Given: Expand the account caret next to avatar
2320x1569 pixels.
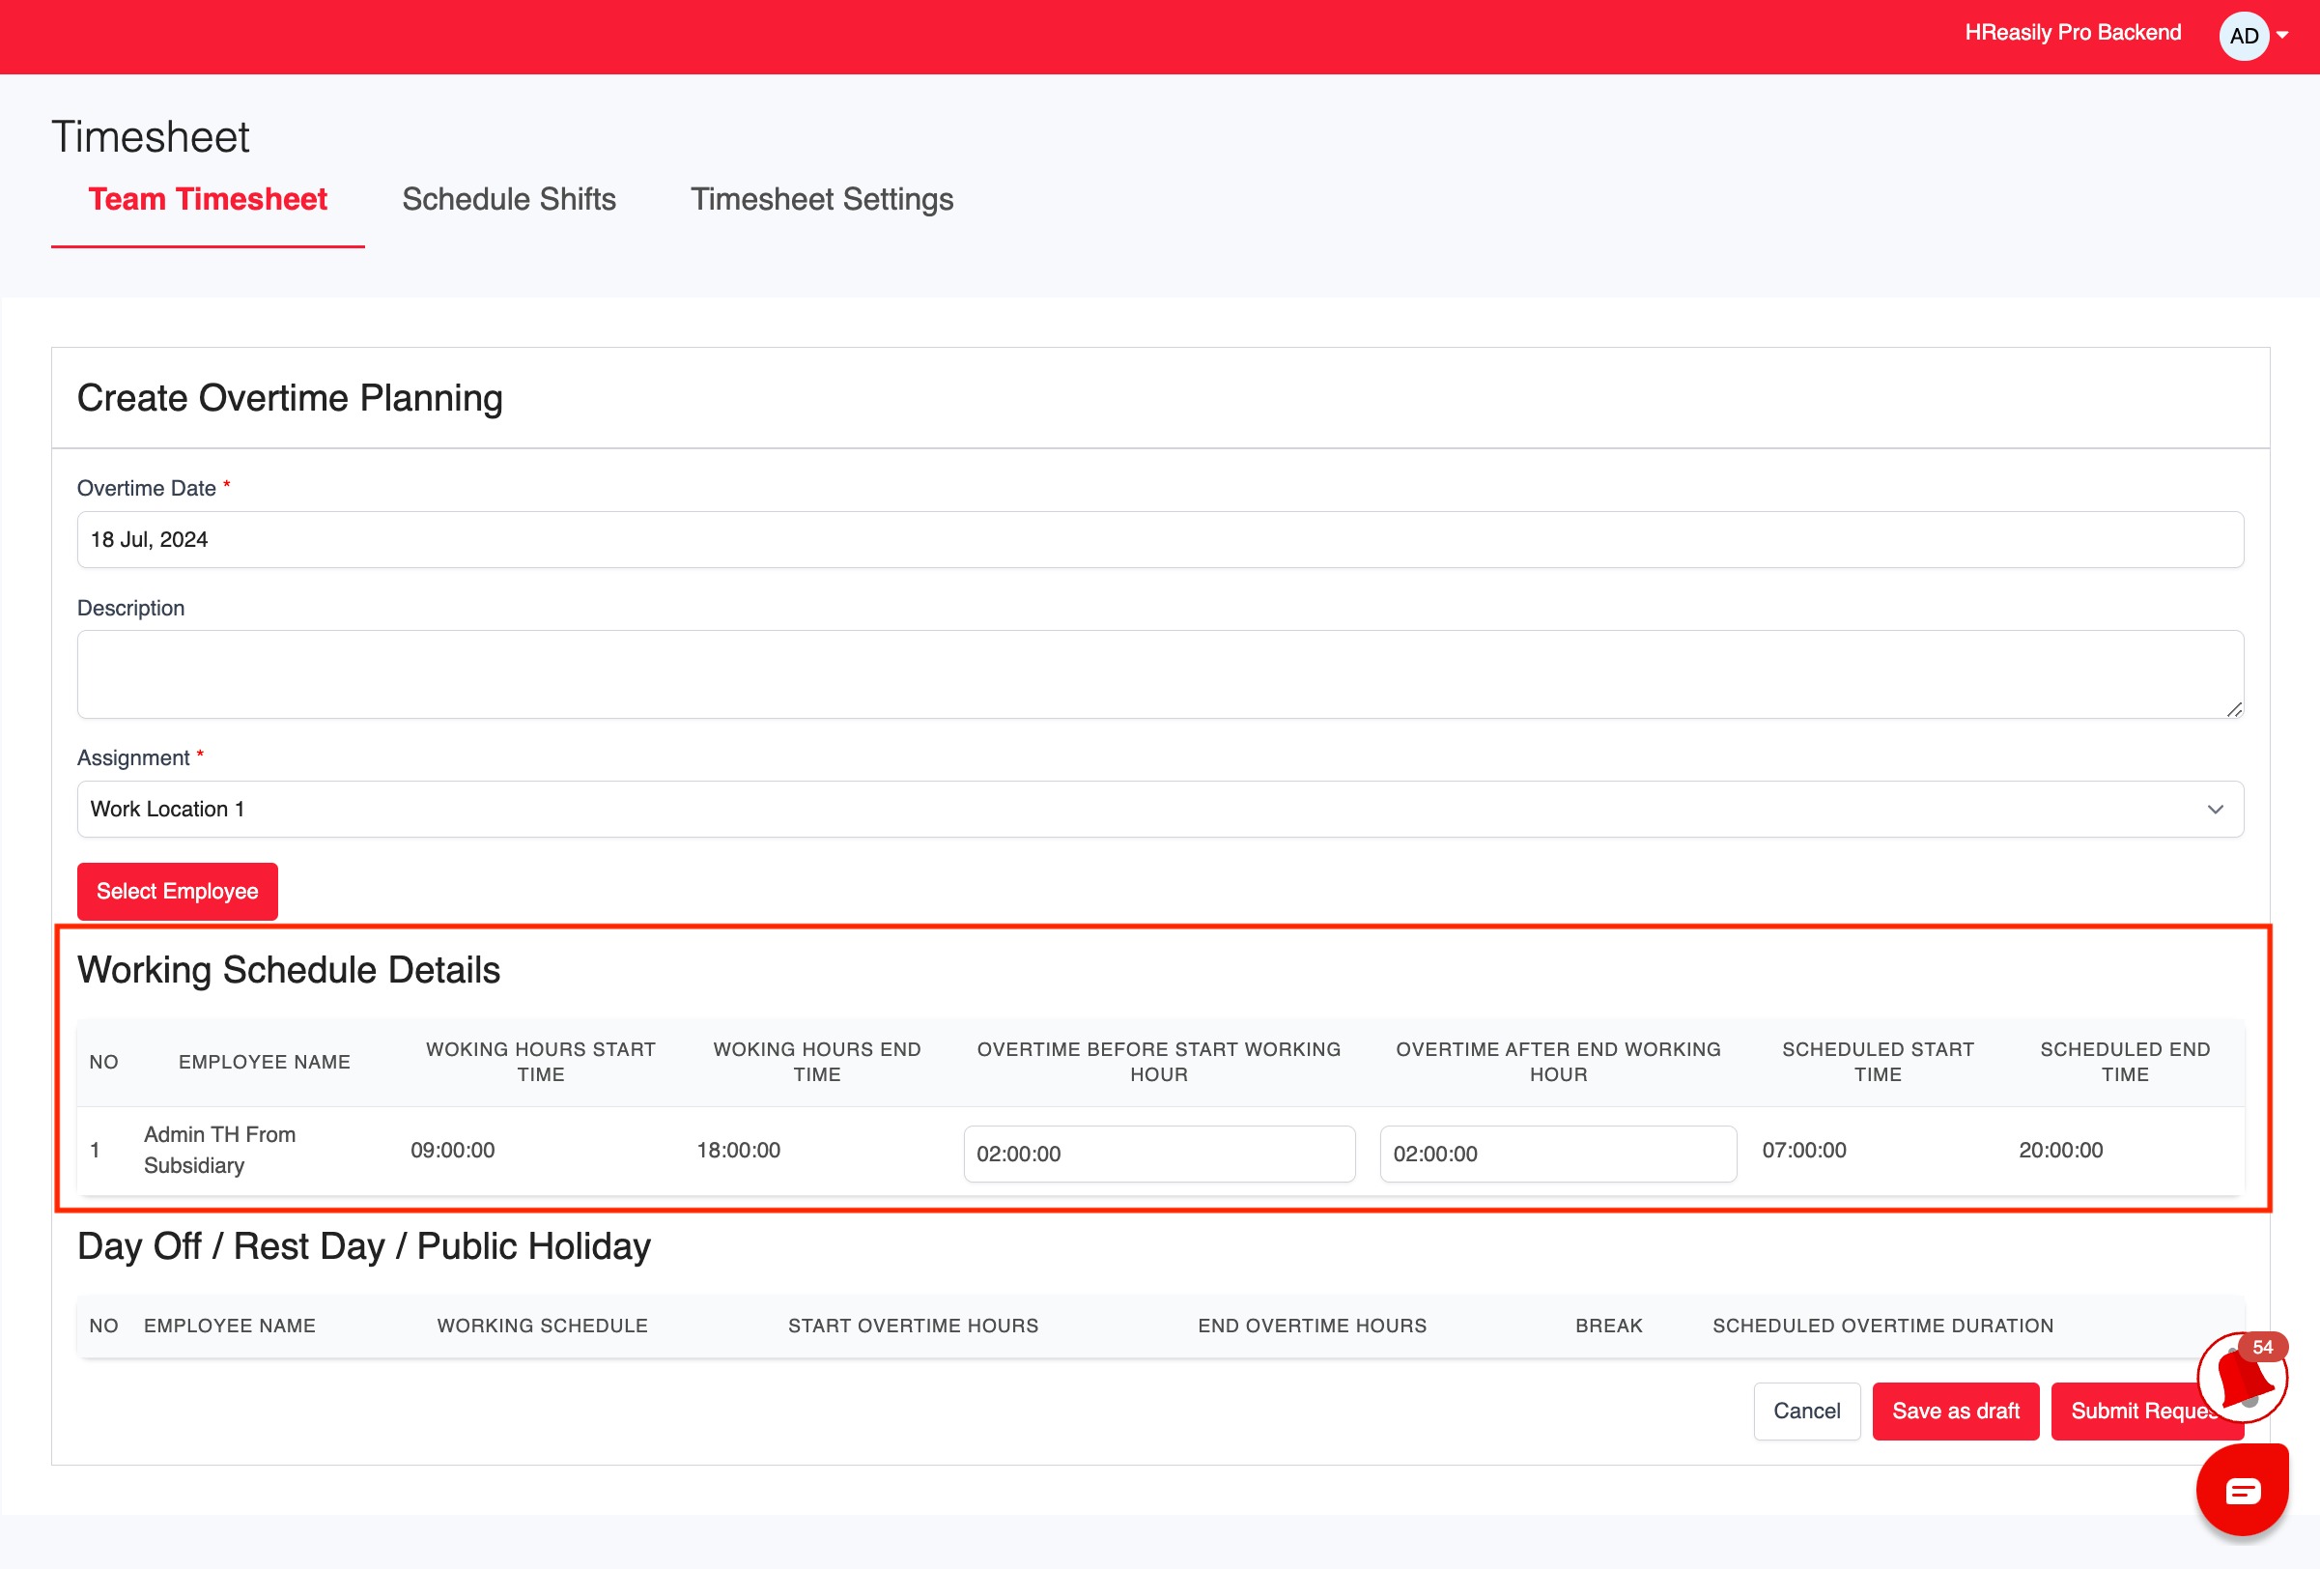Looking at the screenshot, I should 2283,36.
